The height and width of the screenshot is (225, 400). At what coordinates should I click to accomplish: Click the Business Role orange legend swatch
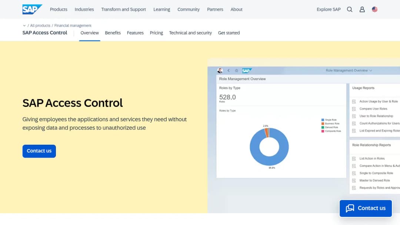tap(323, 124)
